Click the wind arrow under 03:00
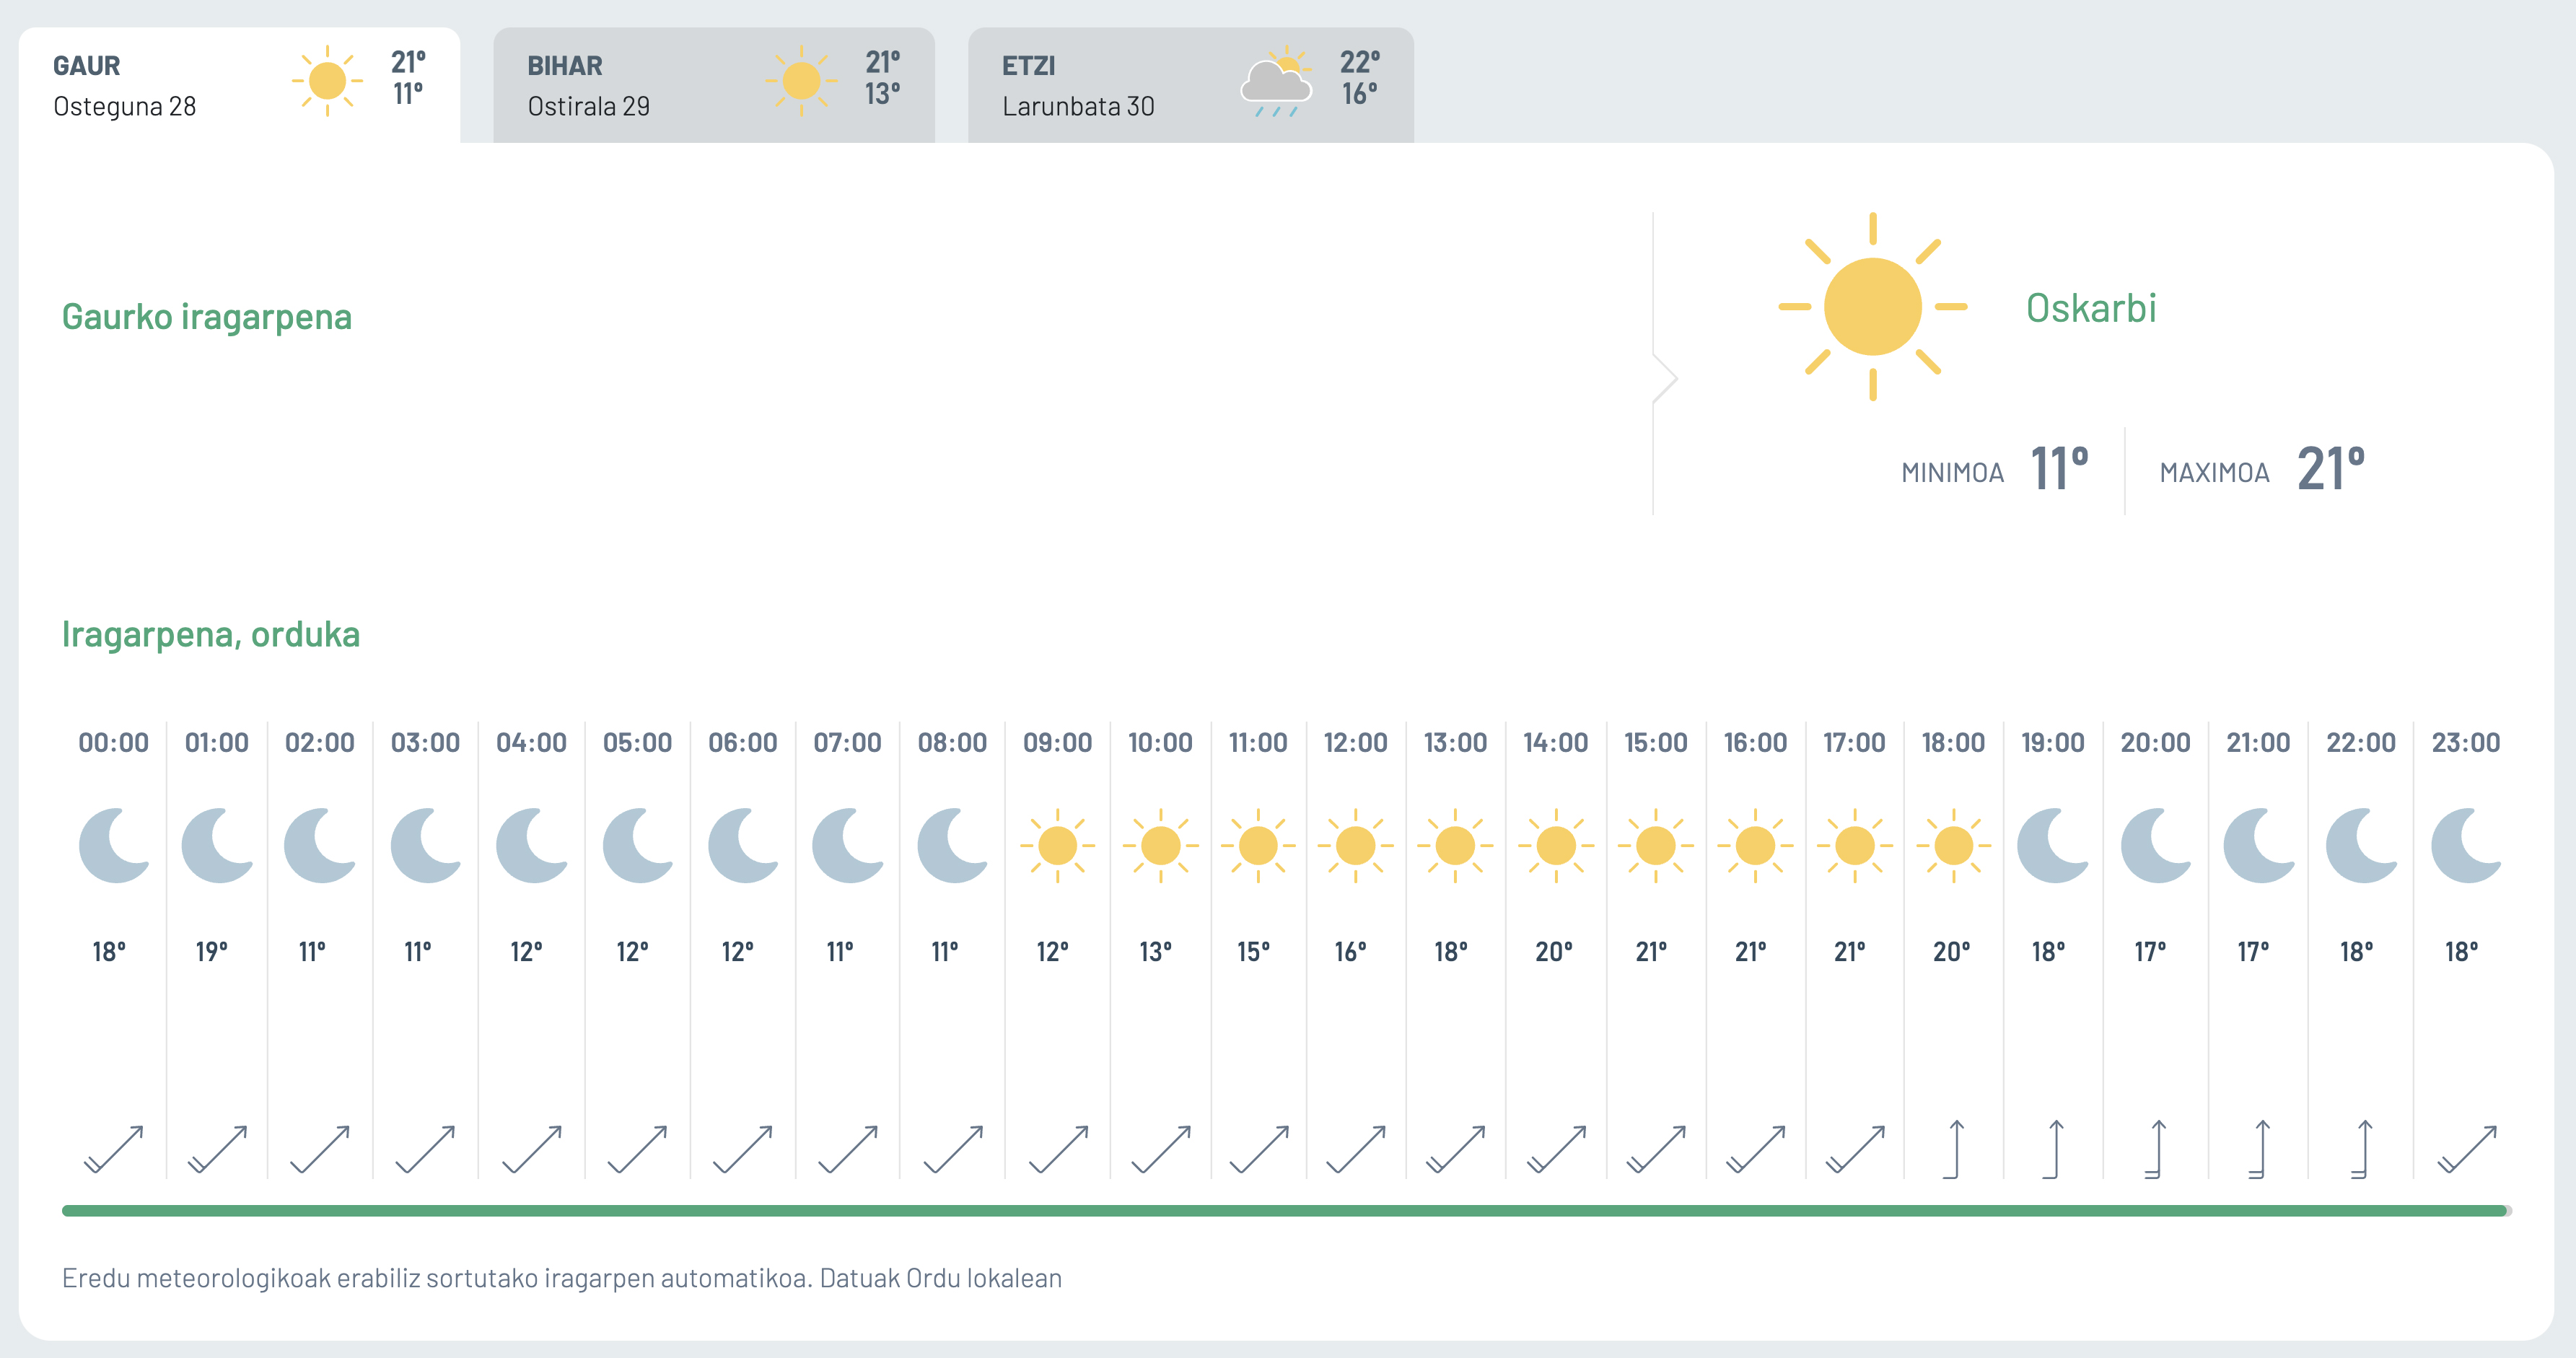Image resolution: width=2576 pixels, height=1358 pixels. click(x=425, y=1149)
